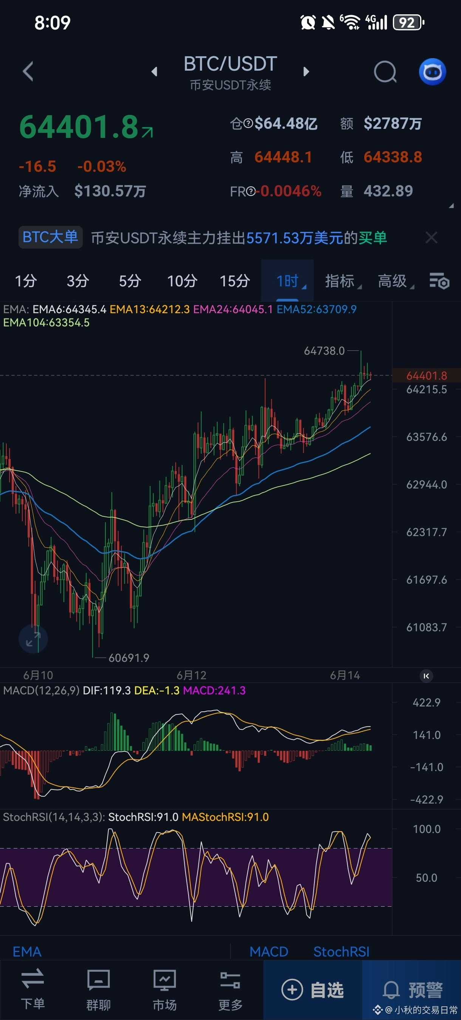Go back using the left chevron
The image size is (461, 1020).
coord(28,72)
